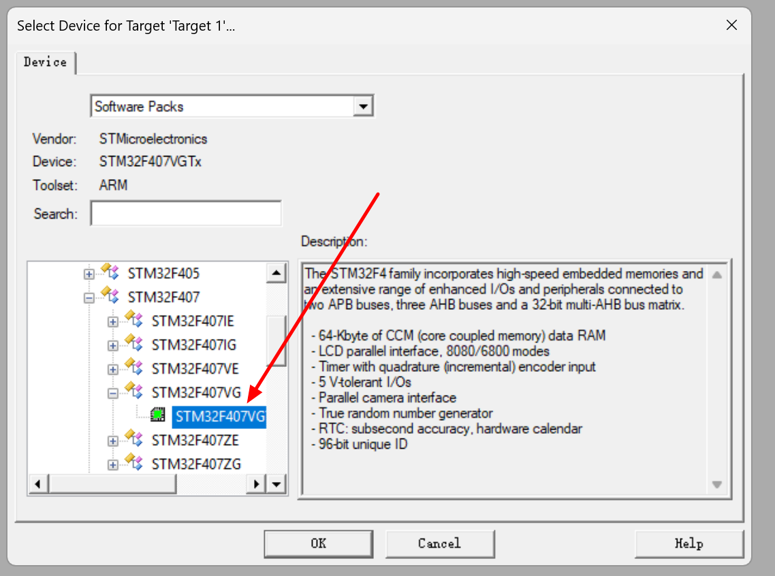Viewport: 775px width, 576px height.
Task: Click the STM32F407 tree label
Action: click(163, 297)
